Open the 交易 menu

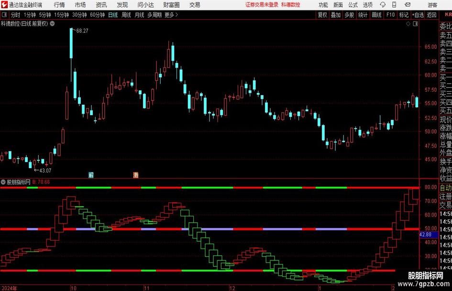coord(195,5)
